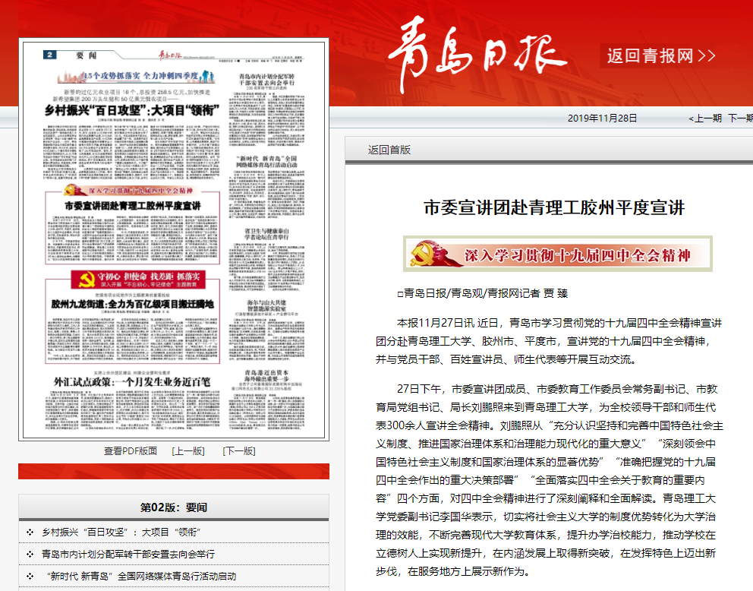
Task: Click bullet icon beside 青岛市内计划分配军转干部 item
Action: pyautogui.click(x=30, y=555)
